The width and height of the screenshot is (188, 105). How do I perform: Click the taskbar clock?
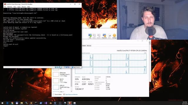(185, 103)
